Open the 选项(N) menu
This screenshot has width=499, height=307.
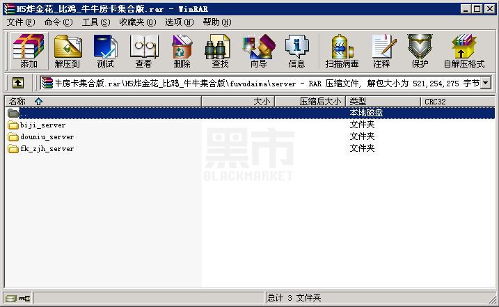(179, 22)
